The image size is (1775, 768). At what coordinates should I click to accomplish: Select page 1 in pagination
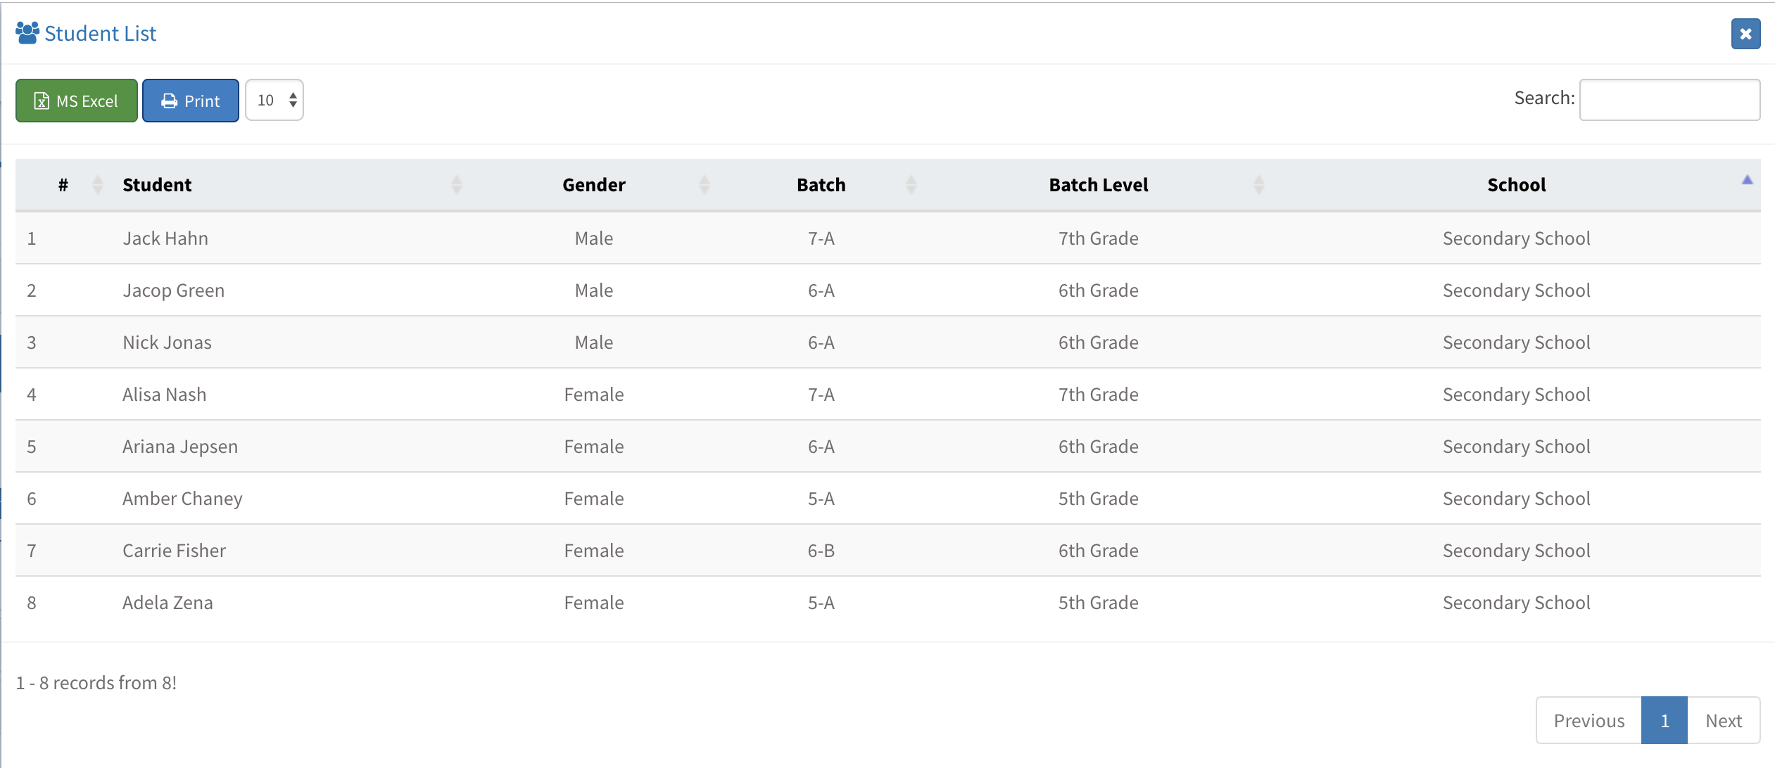click(x=1665, y=720)
